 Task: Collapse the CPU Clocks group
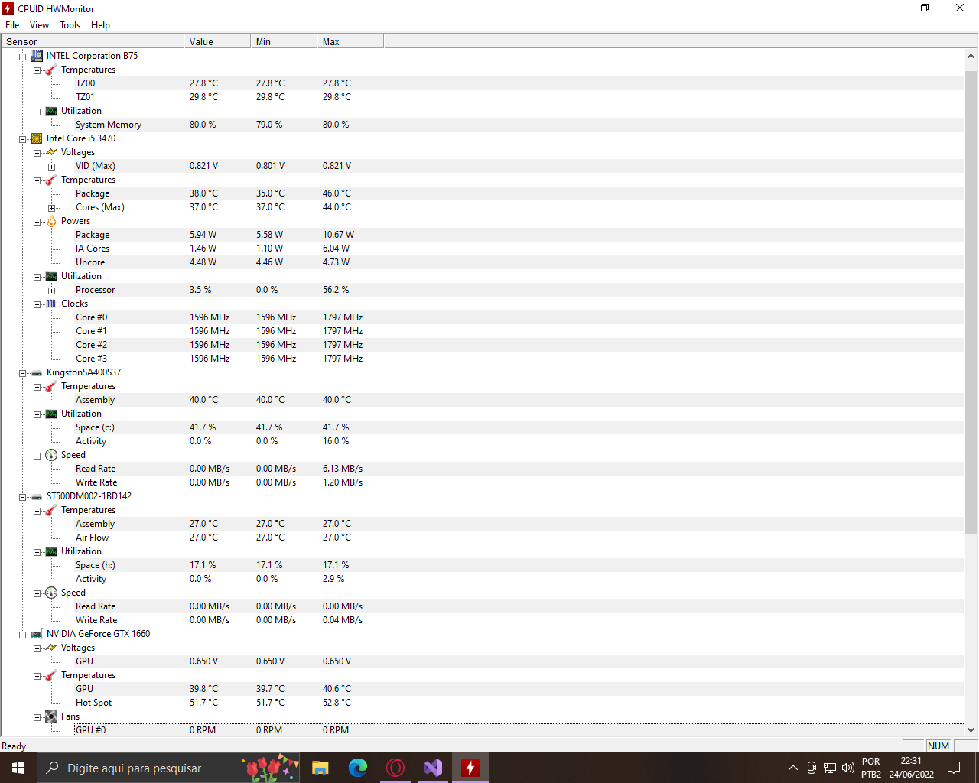click(x=37, y=304)
